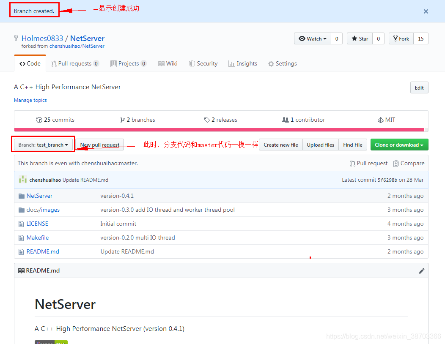Click the book icon in README.md header

21,270
